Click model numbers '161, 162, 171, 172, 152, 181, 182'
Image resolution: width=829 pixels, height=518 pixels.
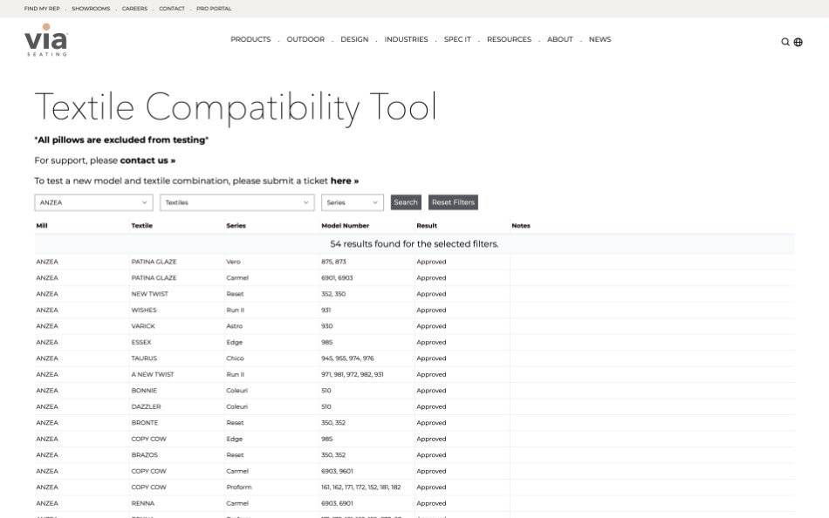(361, 487)
